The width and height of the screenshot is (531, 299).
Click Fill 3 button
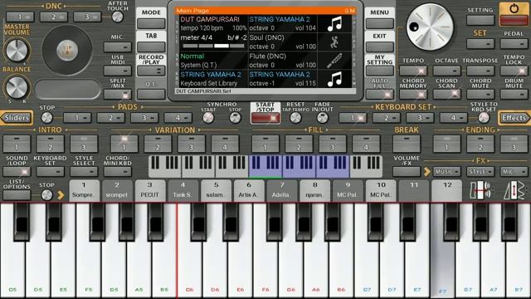(x=332, y=144)
